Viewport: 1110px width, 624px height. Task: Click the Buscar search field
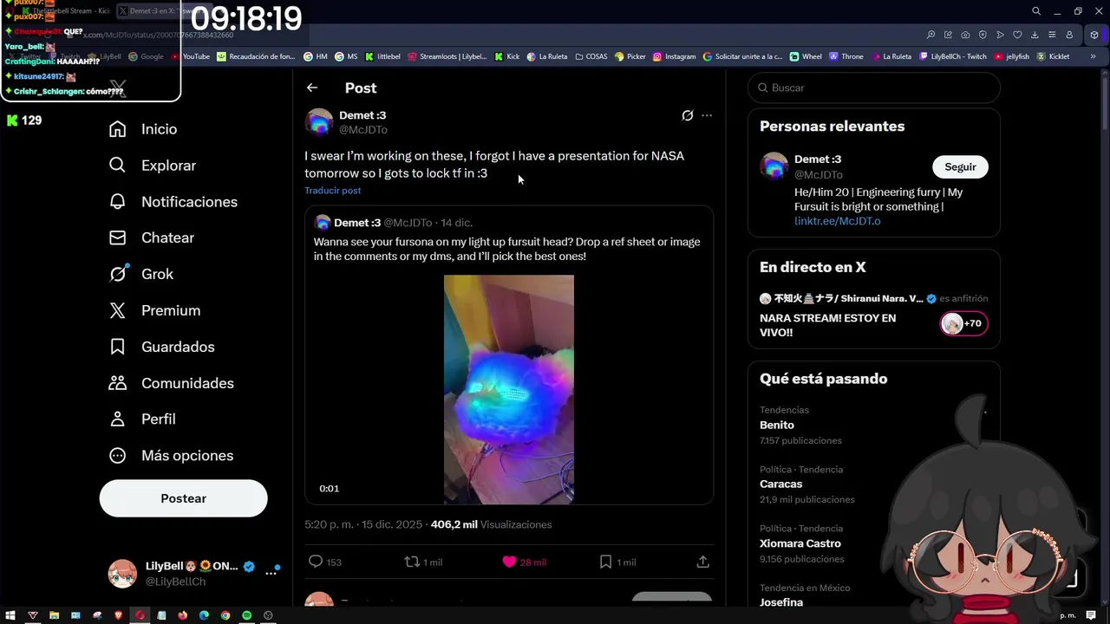pyautogui.click(x=874, y=88)
